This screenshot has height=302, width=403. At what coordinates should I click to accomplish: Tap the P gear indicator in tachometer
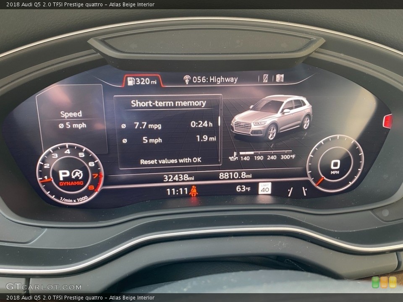tap(64, 175)
